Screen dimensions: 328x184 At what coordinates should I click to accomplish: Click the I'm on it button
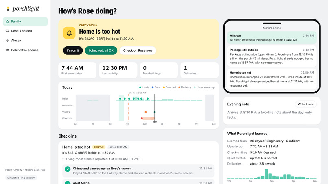(x=73, y=50)
